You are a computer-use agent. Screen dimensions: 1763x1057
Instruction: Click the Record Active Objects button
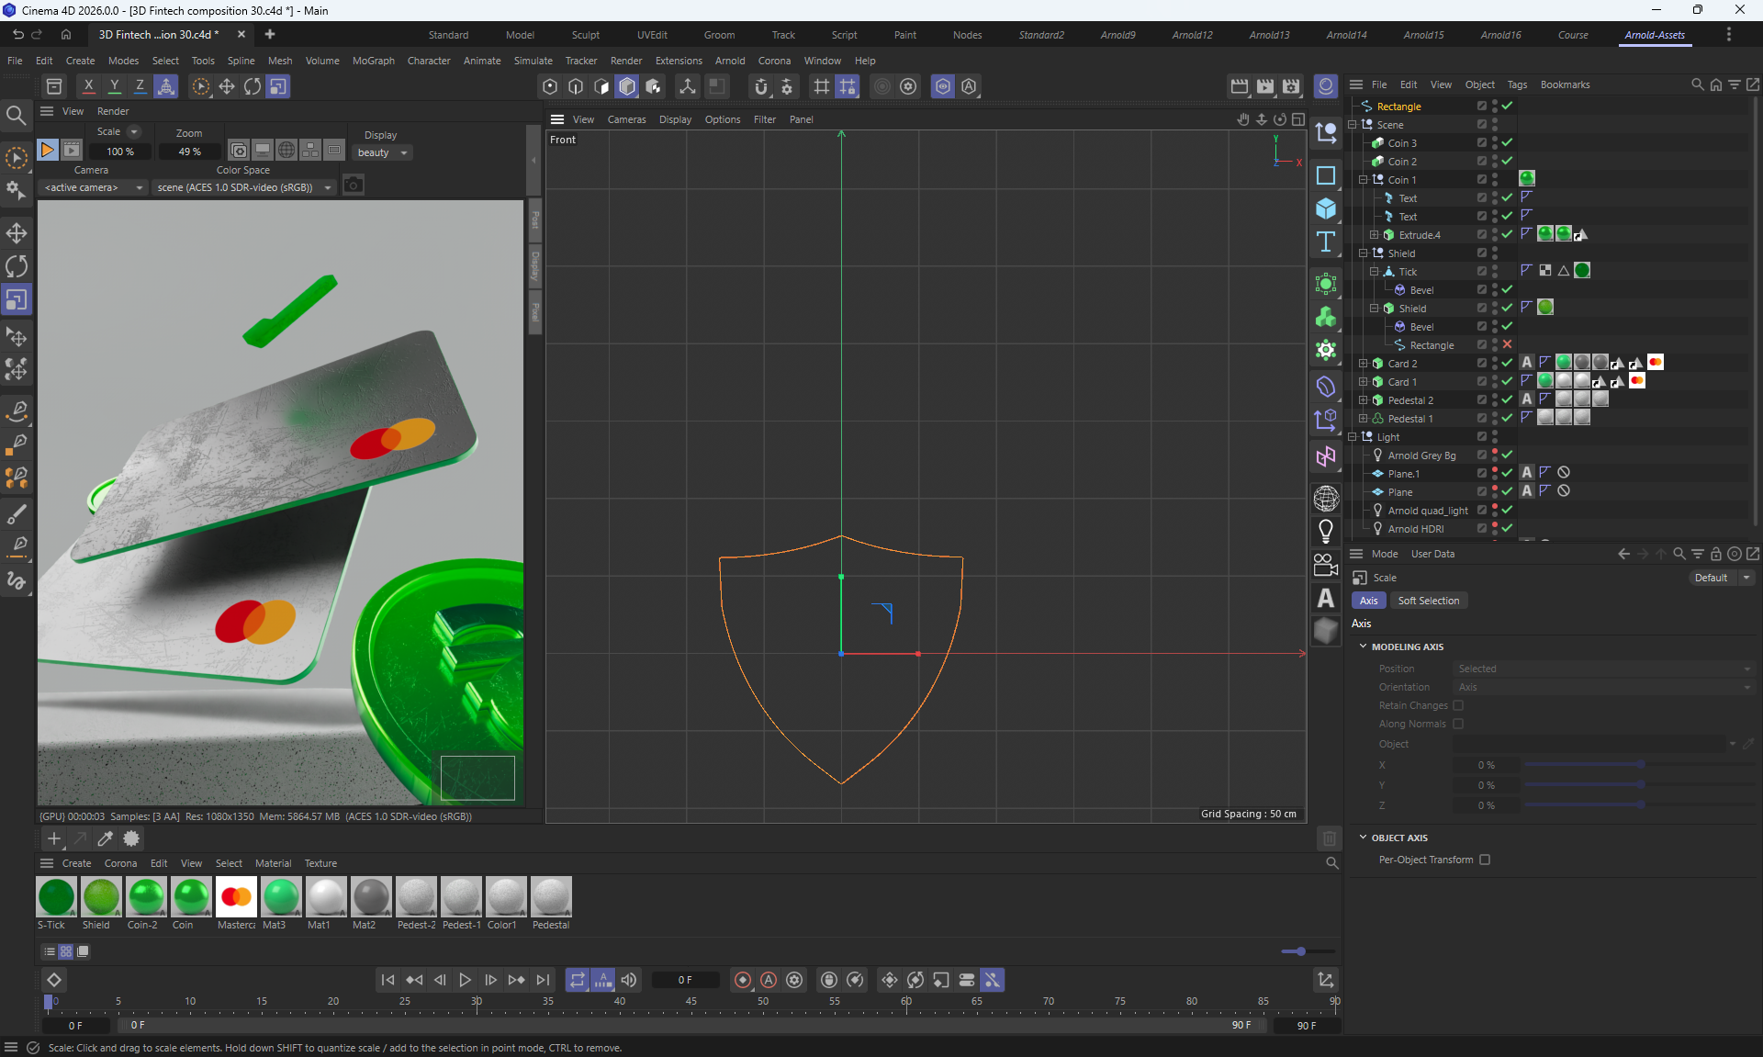coord(743,980)
